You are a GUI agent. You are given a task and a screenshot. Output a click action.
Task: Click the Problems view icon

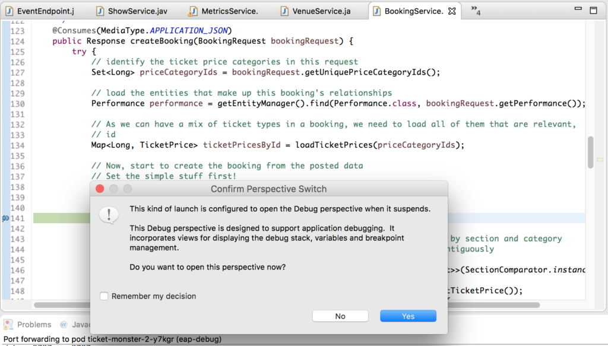(x=8, y=325)
